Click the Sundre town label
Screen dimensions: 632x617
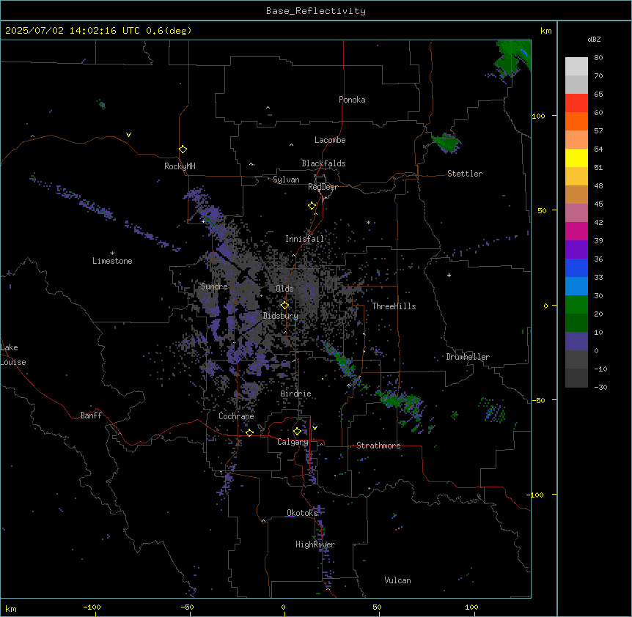214,287
